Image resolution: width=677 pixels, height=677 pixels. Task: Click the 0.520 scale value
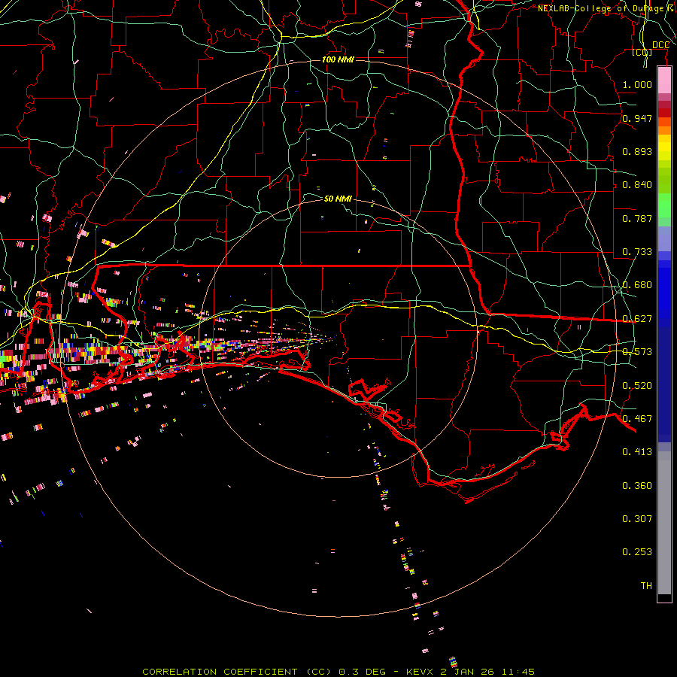(637, 386)
